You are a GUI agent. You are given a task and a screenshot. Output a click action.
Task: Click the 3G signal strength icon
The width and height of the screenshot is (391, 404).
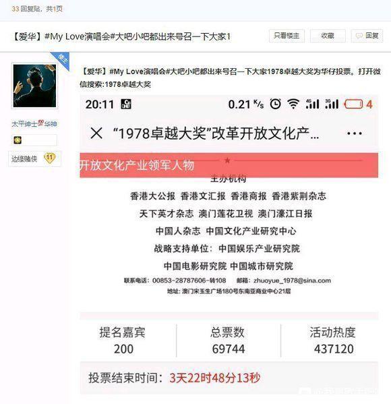point(332,104)
